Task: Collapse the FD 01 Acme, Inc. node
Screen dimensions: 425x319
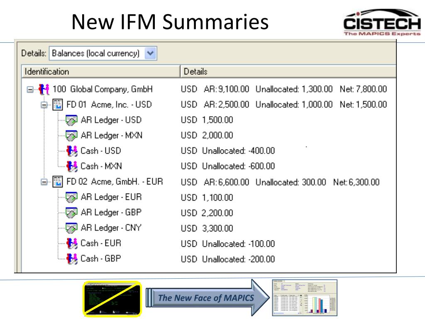Action: (x=44, y=105)
